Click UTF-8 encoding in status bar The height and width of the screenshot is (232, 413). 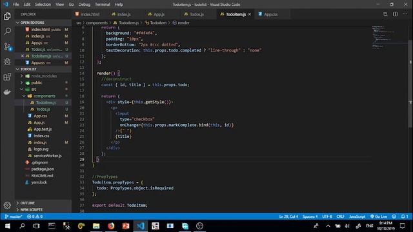click(327, 217)
